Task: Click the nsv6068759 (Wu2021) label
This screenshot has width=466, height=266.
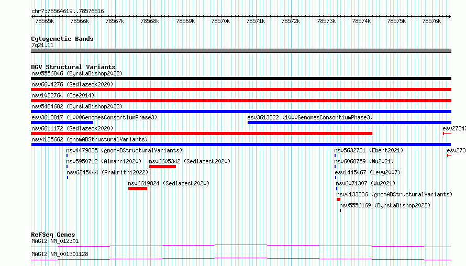Action: (364, 161)
